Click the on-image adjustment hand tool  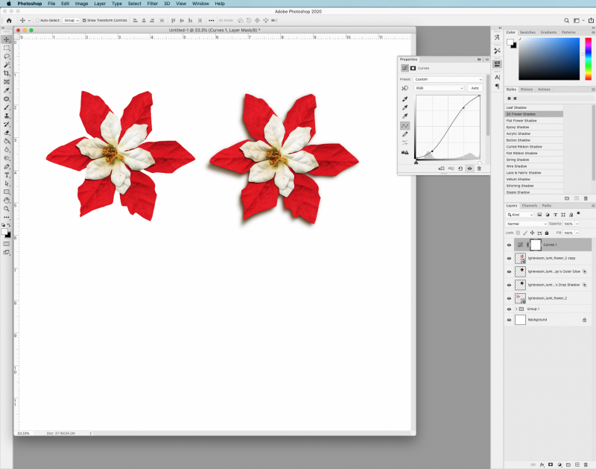[405, 88]
